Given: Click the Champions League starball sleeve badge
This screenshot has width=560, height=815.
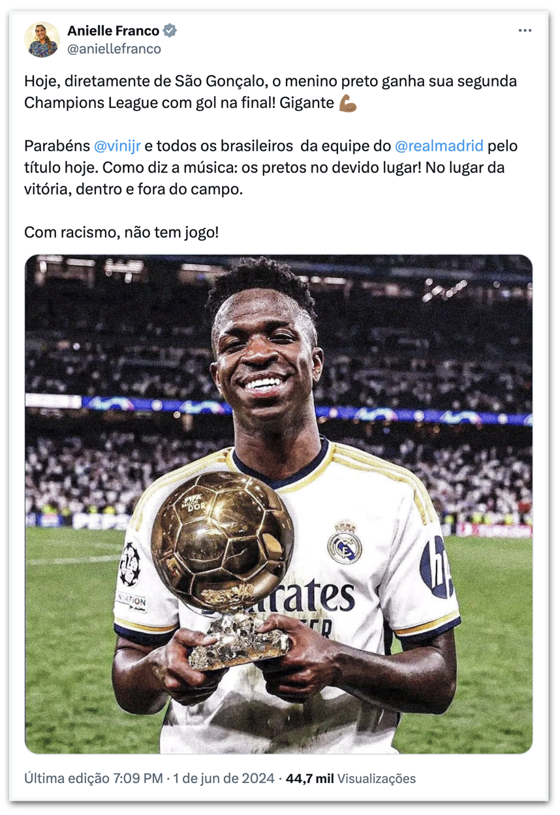Looking at the screenshot, I should tap(129, 564).
